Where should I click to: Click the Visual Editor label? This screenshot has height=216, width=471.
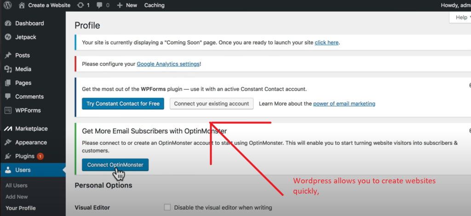[92, 208]
